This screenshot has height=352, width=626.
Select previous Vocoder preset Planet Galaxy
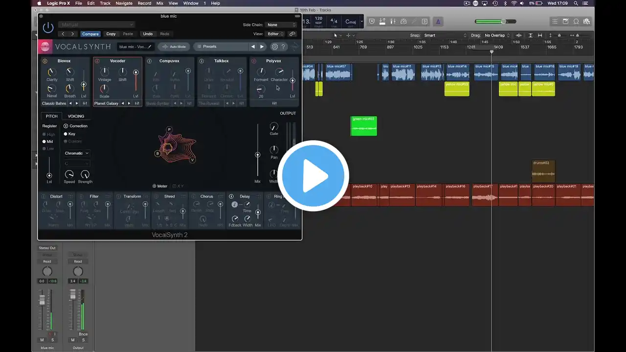click(x=123, y=103)
